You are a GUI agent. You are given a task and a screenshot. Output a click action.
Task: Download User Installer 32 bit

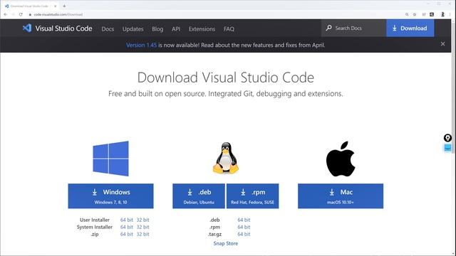pos(142,220)
